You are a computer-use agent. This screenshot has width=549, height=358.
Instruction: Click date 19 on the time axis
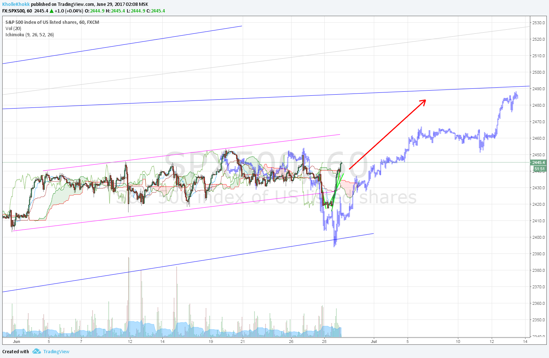211,341
